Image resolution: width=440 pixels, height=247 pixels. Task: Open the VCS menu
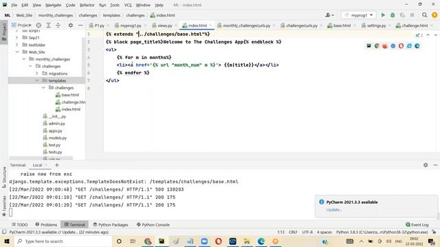128,5
